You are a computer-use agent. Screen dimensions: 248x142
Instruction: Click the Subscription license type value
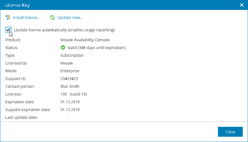pos(72,55)
